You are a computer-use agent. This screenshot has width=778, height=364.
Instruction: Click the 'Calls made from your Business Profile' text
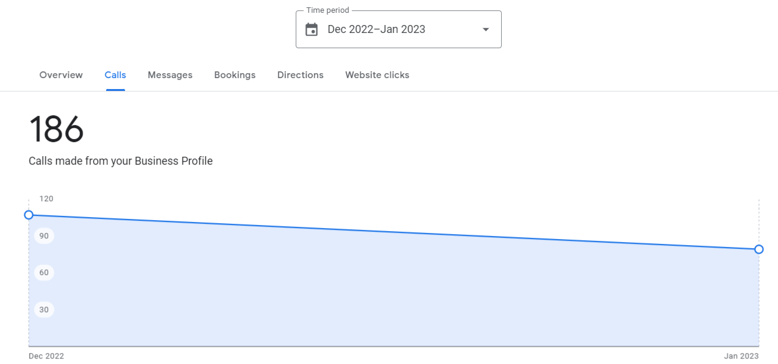click(121, 161)
